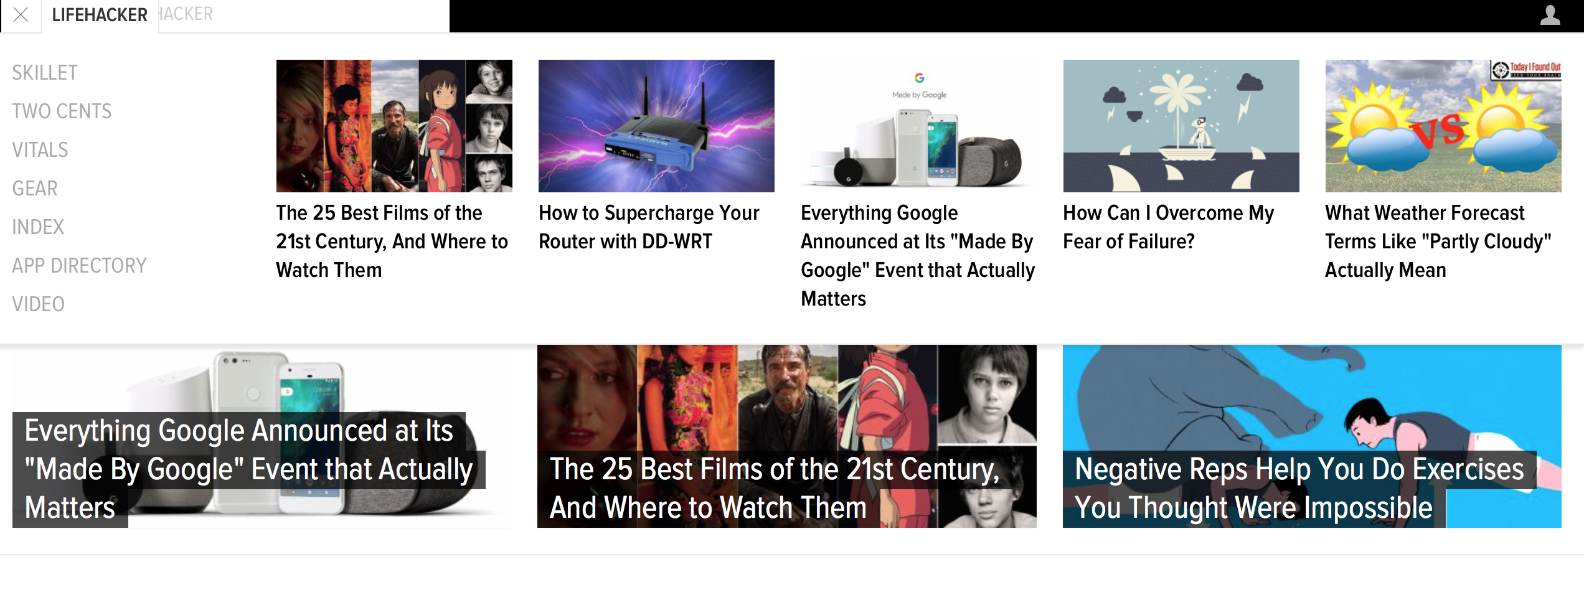
Task: Open 'How Can I Overcome My Fear of Failure?'
Action: pyautogui.click(x=1169, y=227)
